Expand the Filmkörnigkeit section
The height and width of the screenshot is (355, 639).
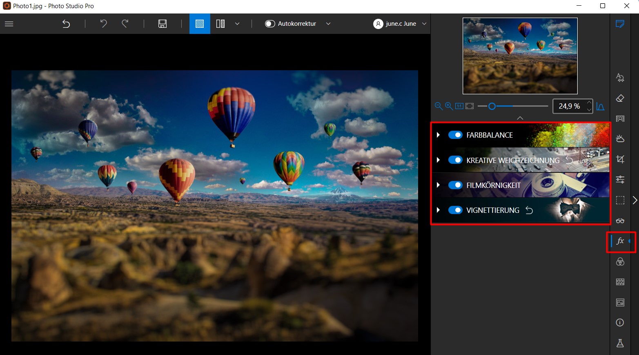point(438,185)
